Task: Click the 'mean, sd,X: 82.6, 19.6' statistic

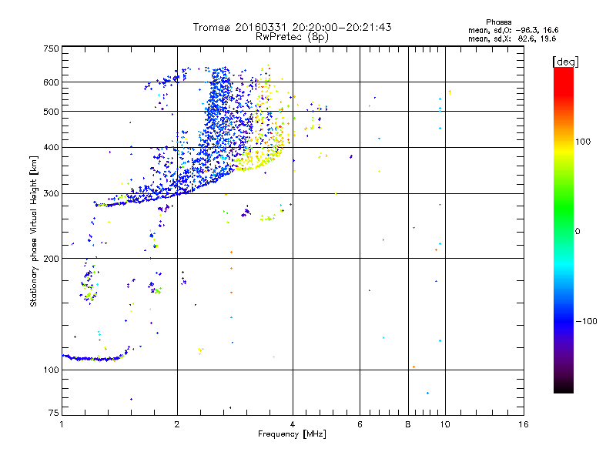Action: [512, 38]
